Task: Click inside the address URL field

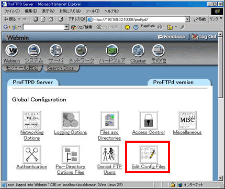Action: pyautogui.click(x=136, y=19)
